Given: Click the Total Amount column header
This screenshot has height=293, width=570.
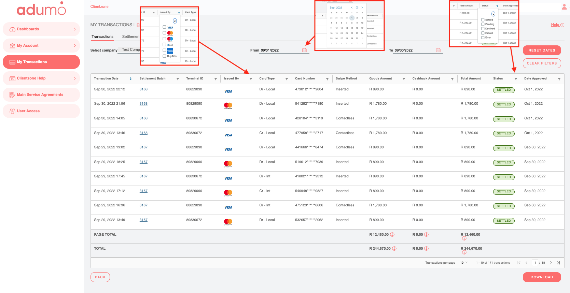Looking at the screenshot, I should tap(471, 78).
